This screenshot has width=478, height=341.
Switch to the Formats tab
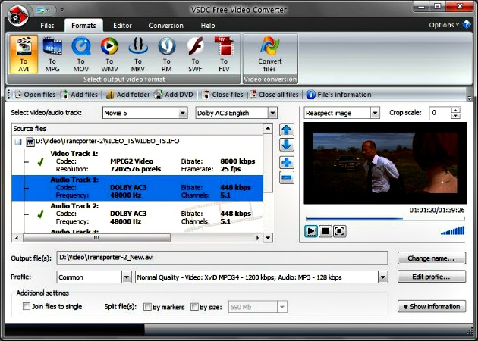coord(83,26)
